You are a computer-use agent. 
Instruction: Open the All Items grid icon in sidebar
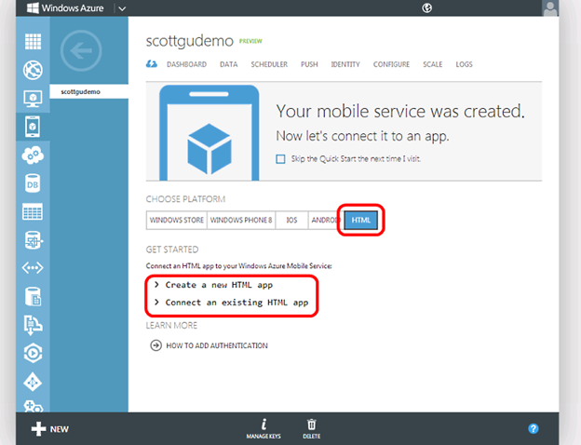coord(33,41)
